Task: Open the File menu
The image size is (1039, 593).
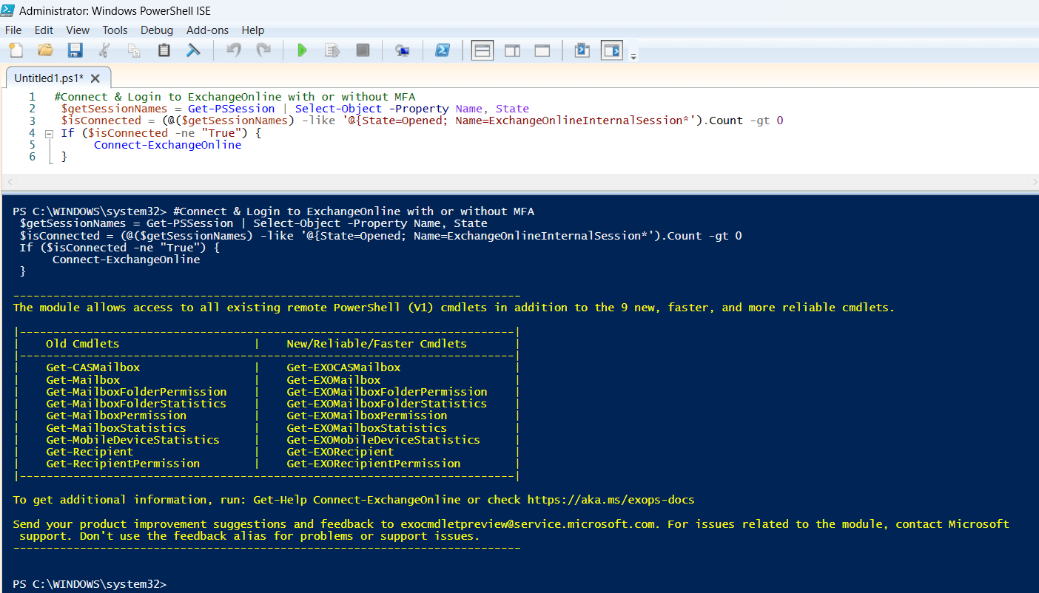Action: tap(13, 30)
